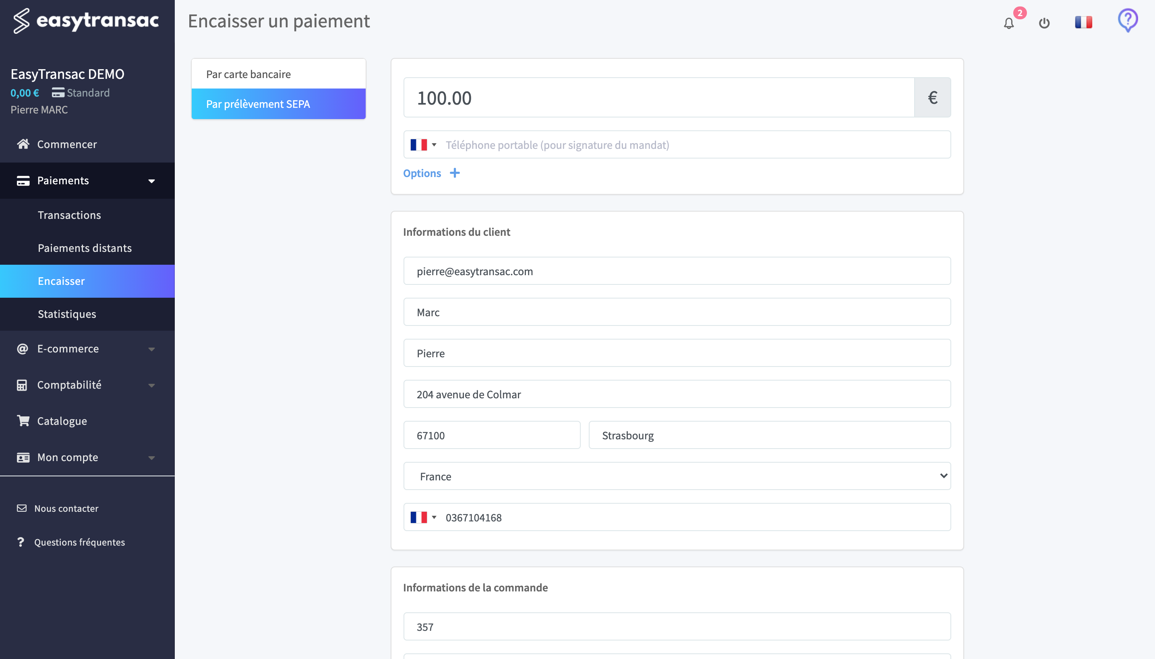
Task: Open Paiements distants submenu item
Action: point(87,248)
